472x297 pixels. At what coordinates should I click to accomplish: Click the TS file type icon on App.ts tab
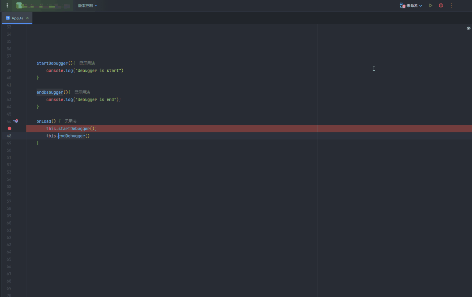click(8, 18)
